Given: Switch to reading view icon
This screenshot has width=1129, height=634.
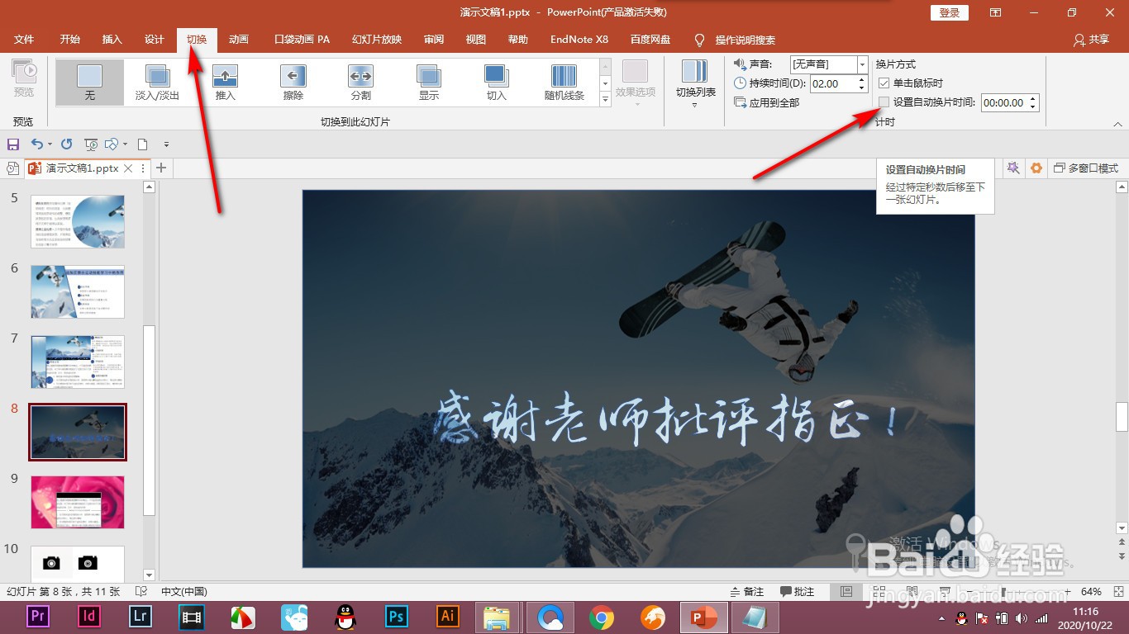Looking at the screenshot, I should [x=911, y=591].
